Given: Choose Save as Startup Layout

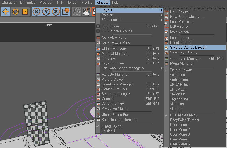Looking at the screenshot, I should [195, 48].
